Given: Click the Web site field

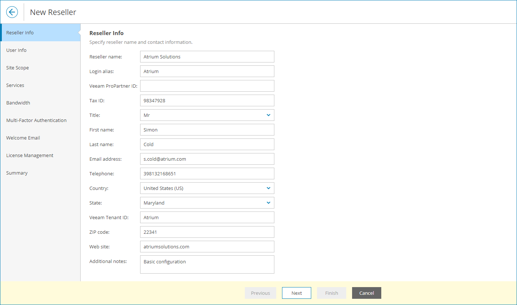Looking at the screenshot, I should pos(207,247).
